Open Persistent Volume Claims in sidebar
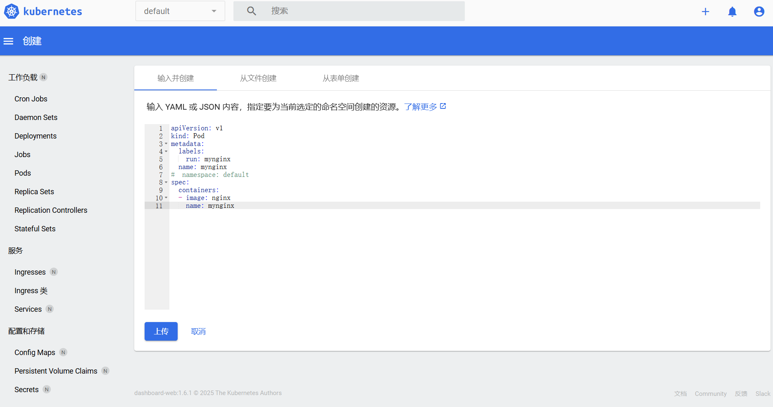The height and width of the screenshot is (407, 773). click(56, 371)
